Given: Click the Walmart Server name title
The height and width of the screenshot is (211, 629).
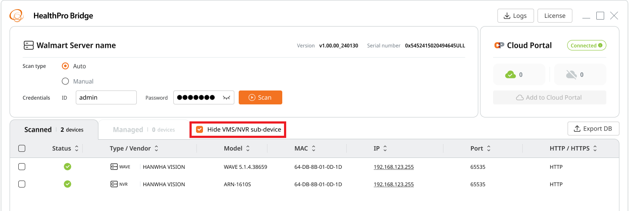Looking at the screenshot, I should [76, 45].
